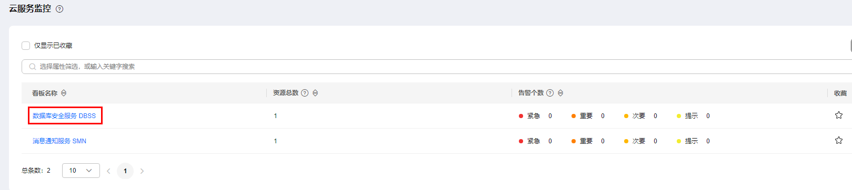This screenshot has height=190, width=852.
Task: Click help icon beside 告警个数 header
Action: [x=550, y=93]
